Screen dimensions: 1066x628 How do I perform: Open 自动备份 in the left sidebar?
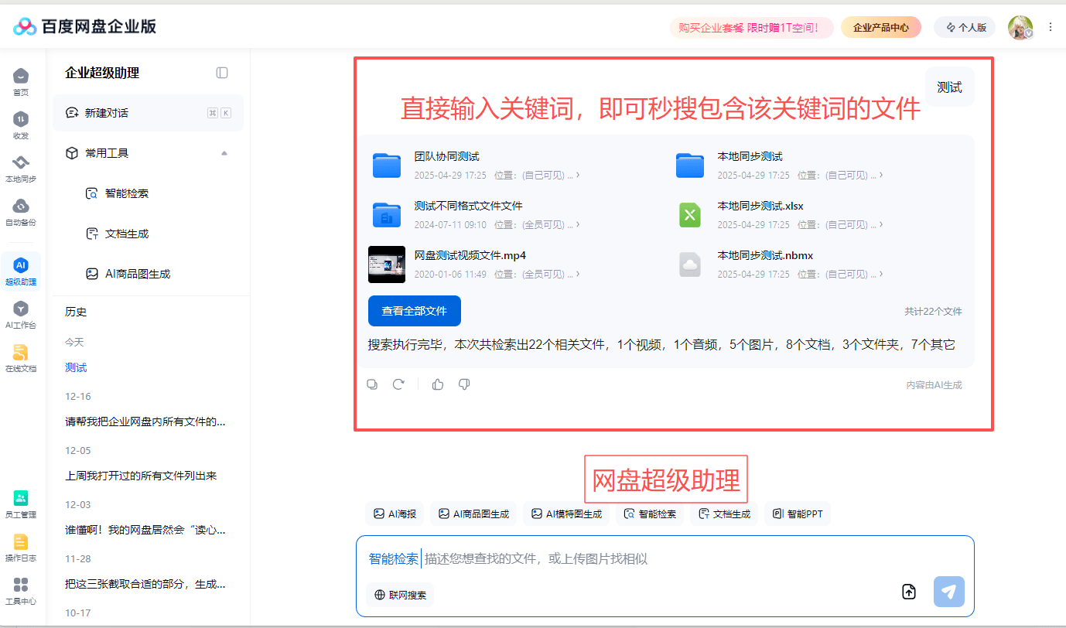21,211
